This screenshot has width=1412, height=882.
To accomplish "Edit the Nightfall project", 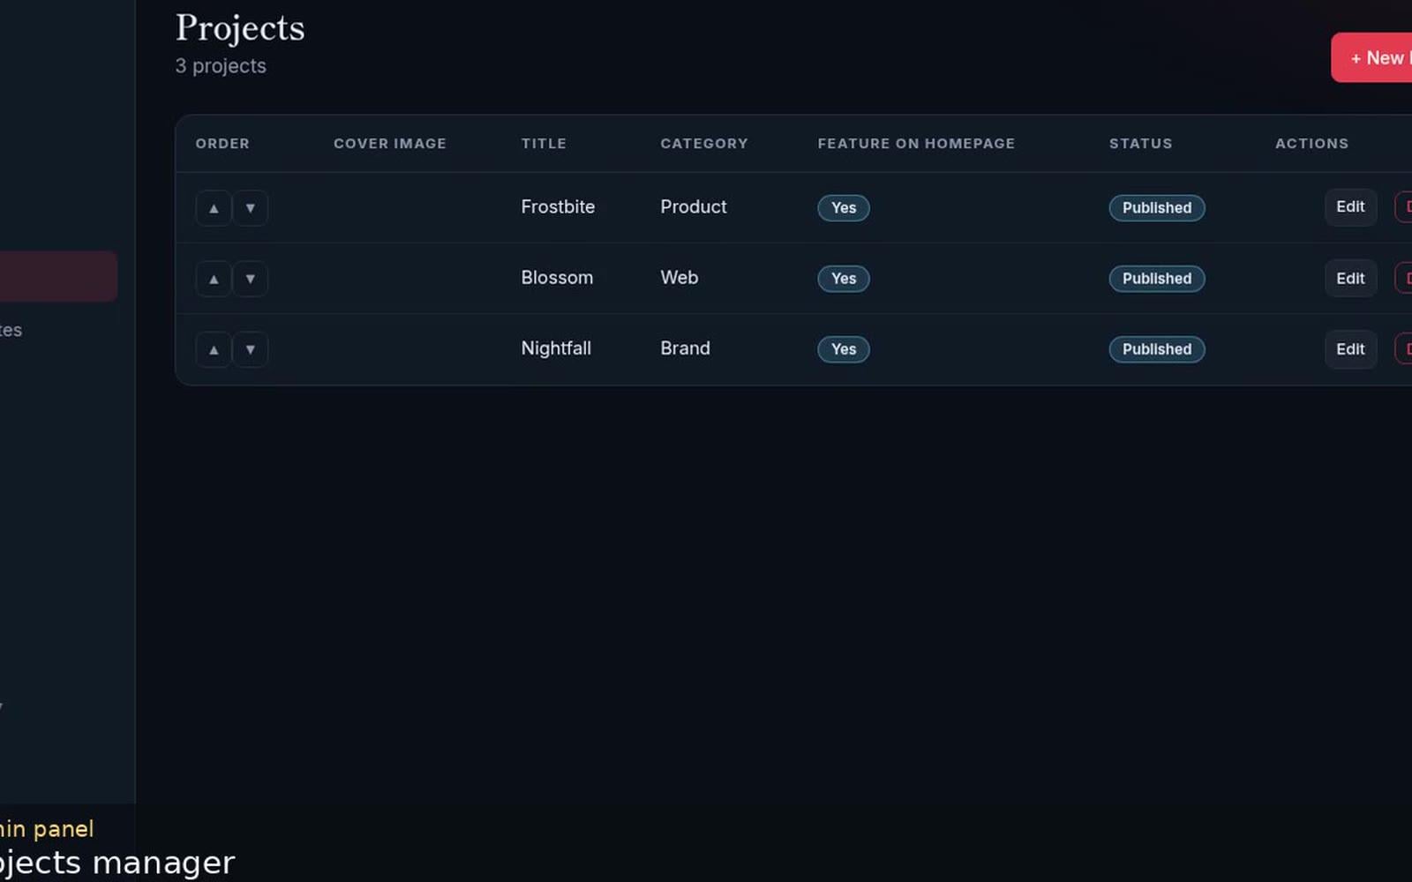I will (x=1350, y=349).
